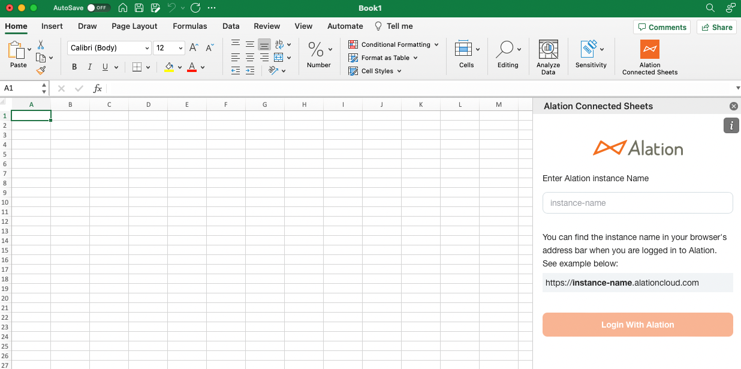741x369 pixels.
Task: Open the Name Box stepper
Action: click(44, 88)
